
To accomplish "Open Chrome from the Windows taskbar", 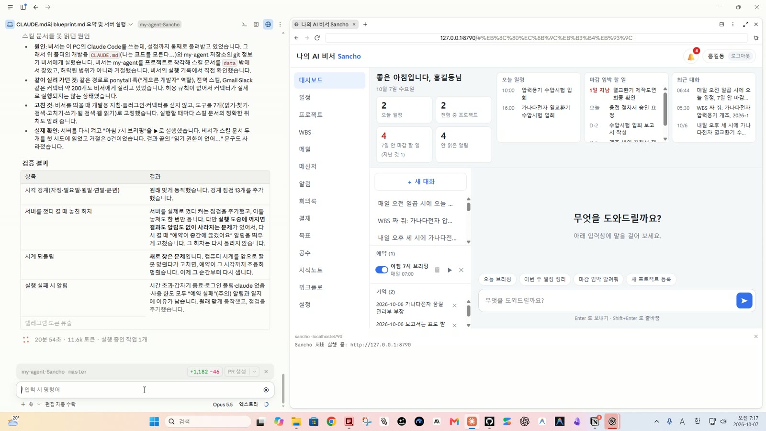I will (x=331, y=421).
